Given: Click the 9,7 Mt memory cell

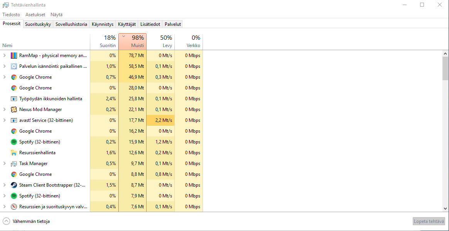Looking at the screenshot, I should (x=132, y=164).
